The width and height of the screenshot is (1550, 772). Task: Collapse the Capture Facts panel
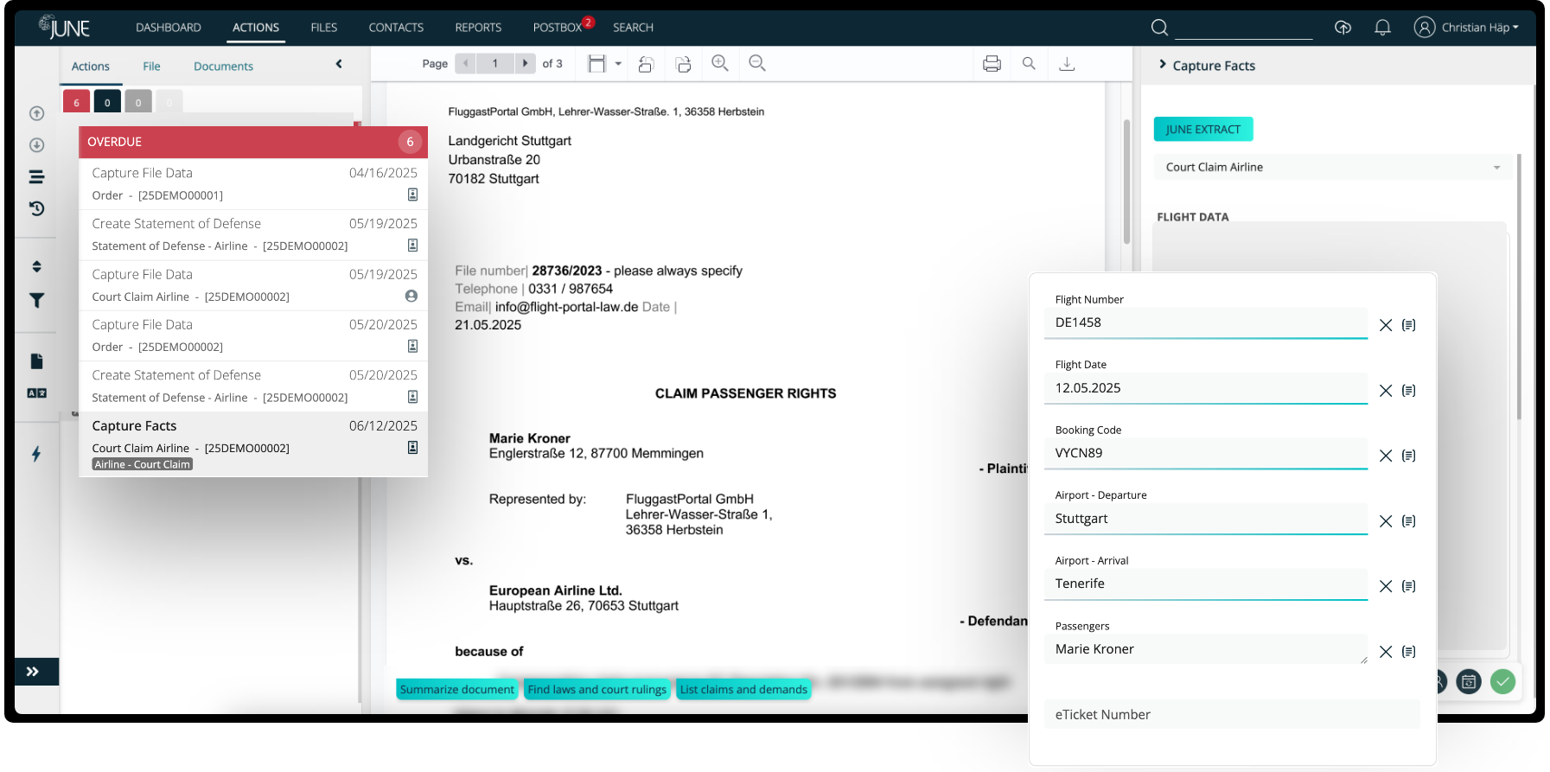1163,65
